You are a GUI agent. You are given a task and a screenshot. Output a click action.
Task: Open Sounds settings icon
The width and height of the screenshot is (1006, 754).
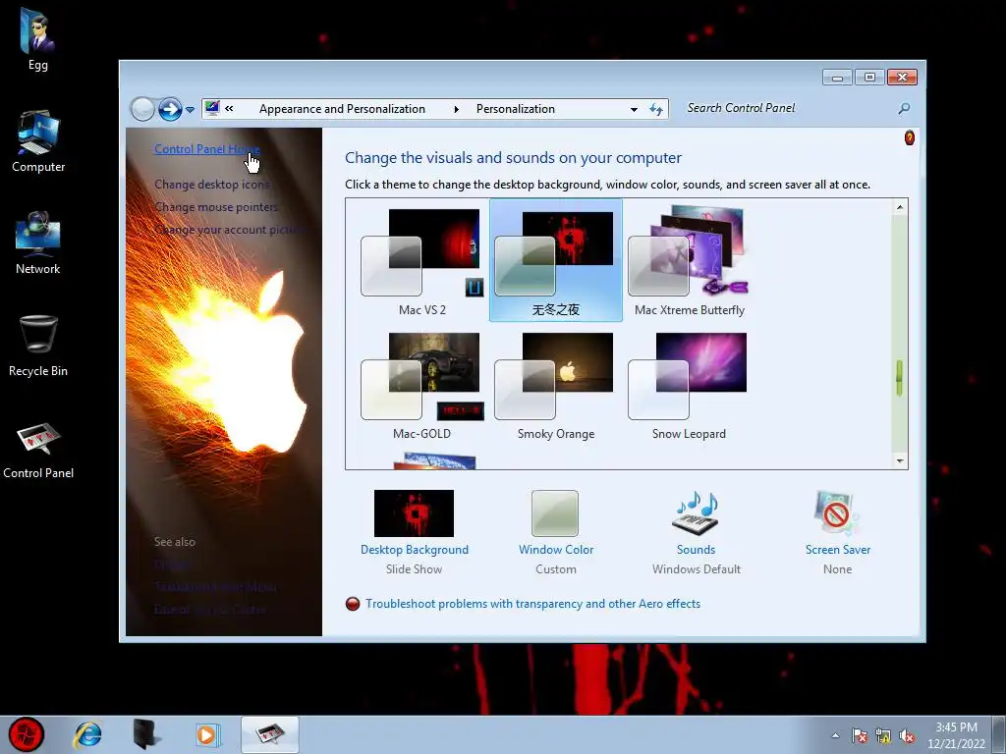click(x=696, y=513)
